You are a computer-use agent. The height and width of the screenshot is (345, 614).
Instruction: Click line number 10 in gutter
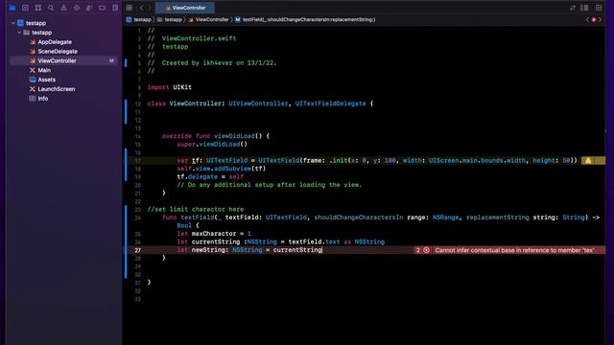(137, 104)
